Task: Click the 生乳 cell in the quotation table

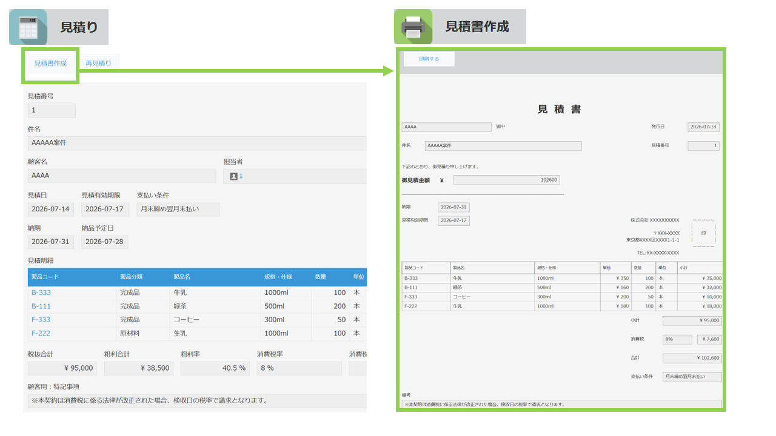Action: (492, 306)
